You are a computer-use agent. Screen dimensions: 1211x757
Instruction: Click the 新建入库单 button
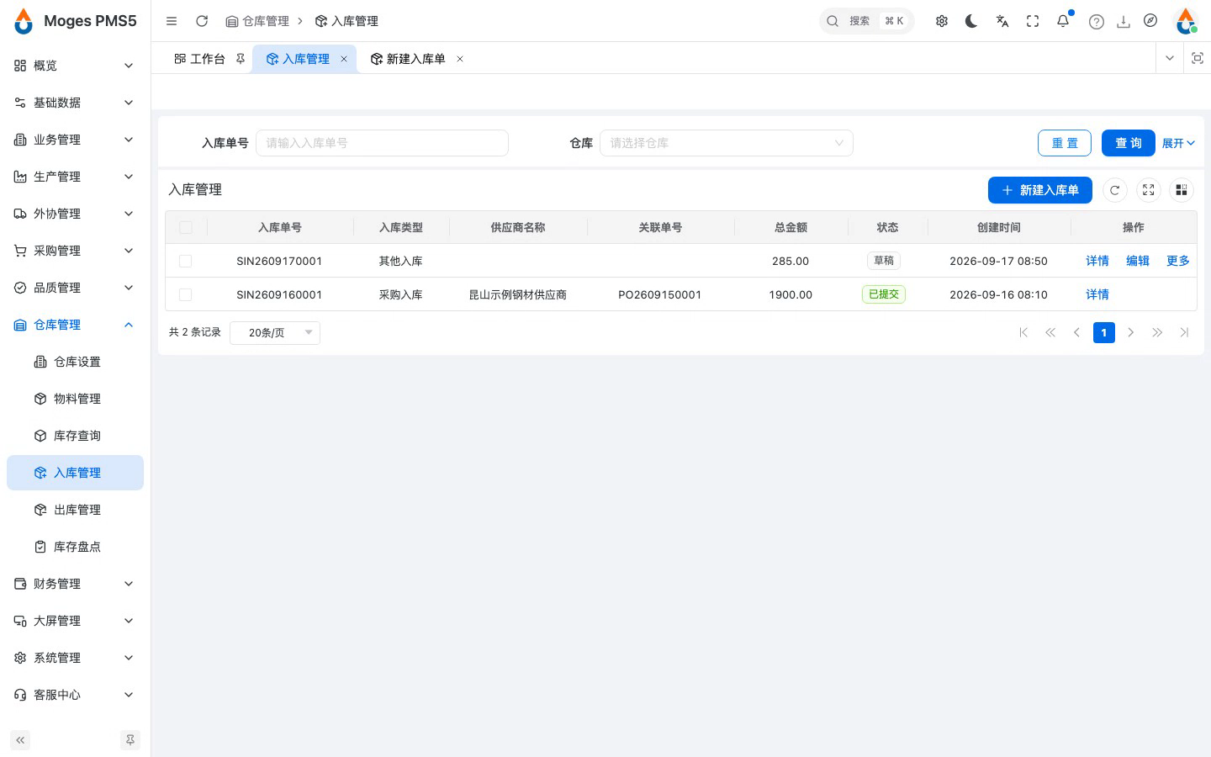1040,190
